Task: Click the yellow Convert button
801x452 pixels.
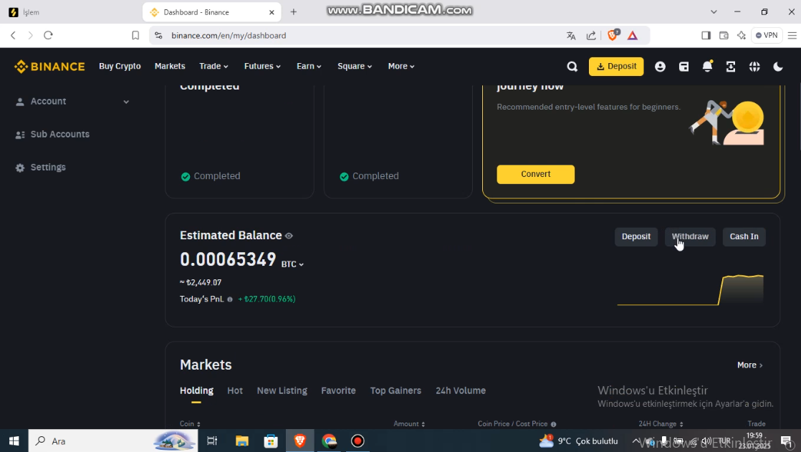Action: pos(535,174)
